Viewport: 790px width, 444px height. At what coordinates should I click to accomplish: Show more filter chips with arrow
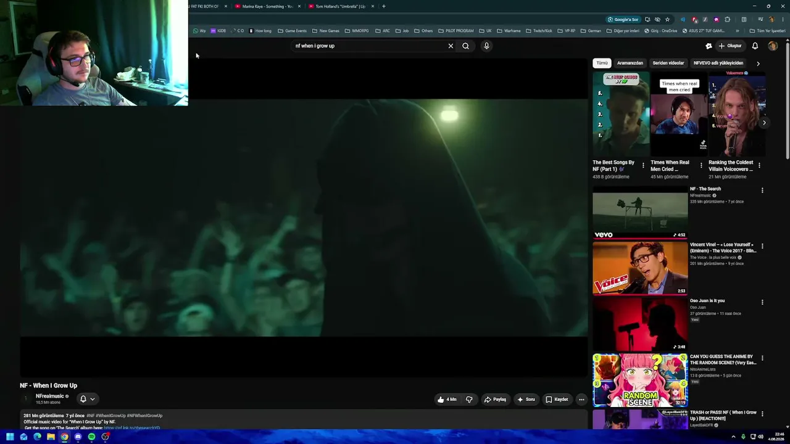(x=758, y=63)
